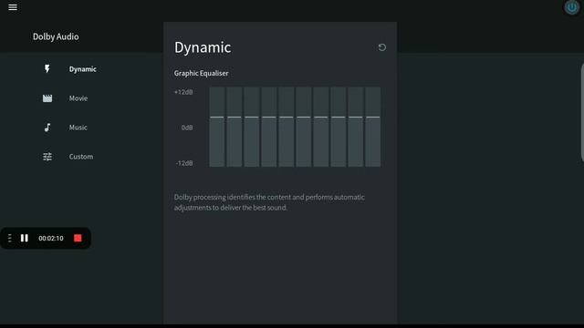Pause the screen recording
Image resolution: width=584 pixels, height=328 pixels.
pos(25,238)
